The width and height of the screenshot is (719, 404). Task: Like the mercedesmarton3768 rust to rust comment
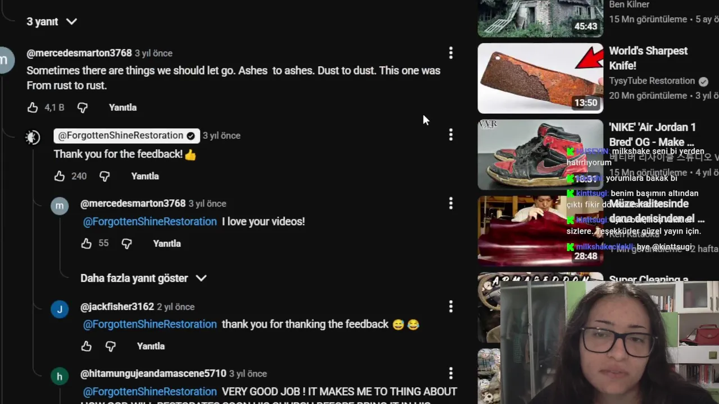pyautogui.click(x=33, y=107)
